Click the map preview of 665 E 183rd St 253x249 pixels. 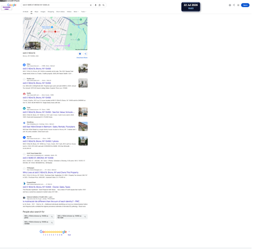55,33
